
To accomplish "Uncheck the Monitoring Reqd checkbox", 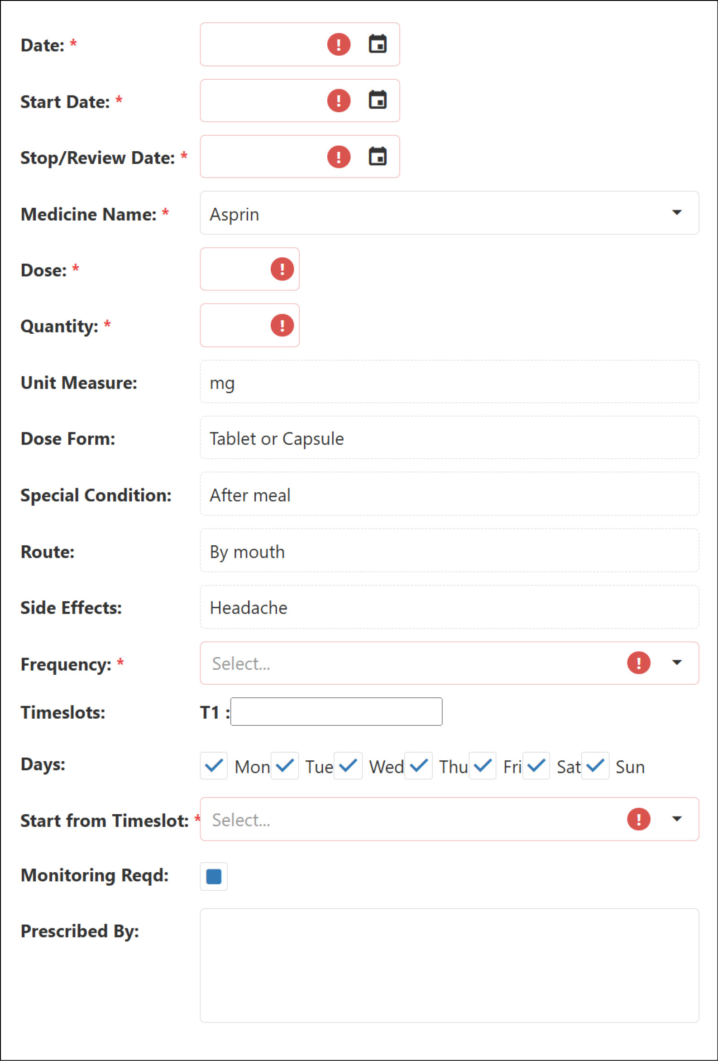I will click(213, 876).
